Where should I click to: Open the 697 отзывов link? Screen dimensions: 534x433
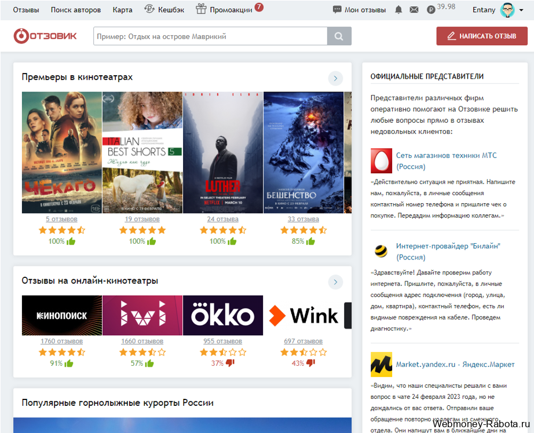pyautogui.click(x=303, y=341)
